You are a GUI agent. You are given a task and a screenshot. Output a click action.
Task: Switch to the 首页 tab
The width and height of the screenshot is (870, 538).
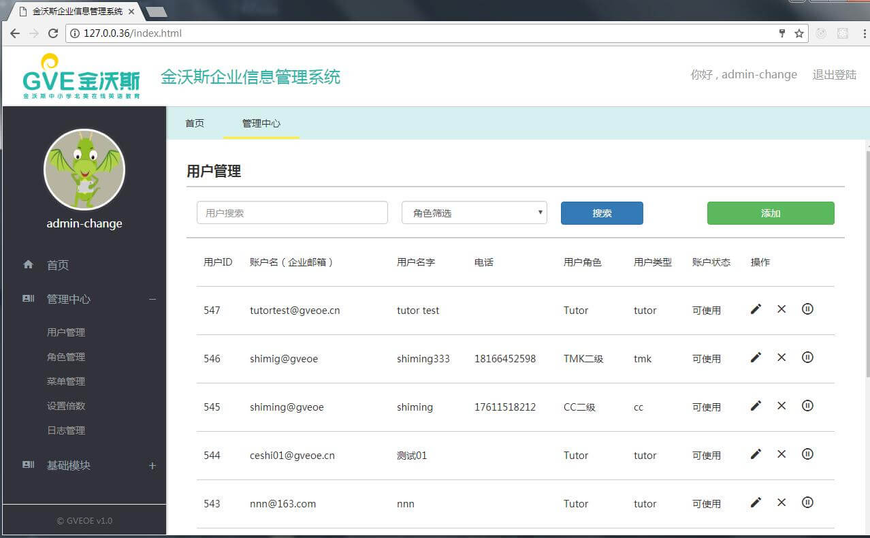pos(195,123)
